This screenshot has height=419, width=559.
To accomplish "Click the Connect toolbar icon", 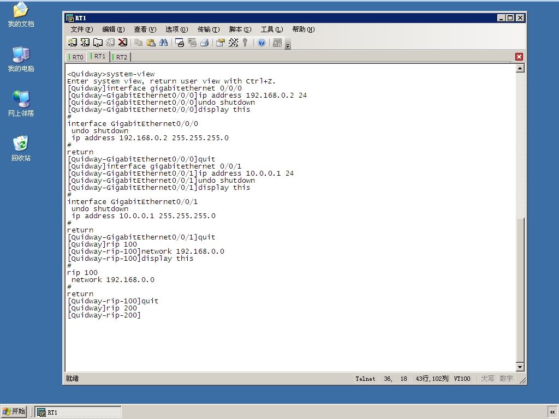I will click(x=73, y=43).
